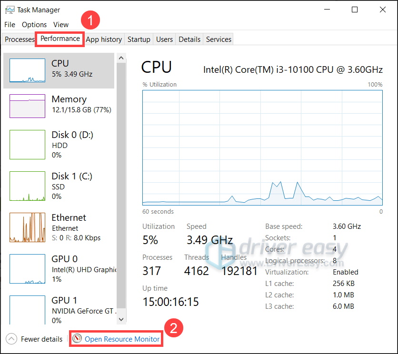Viewport: 398px width, 354px height.
Task: Open the View menu
Action: (x=61, y=24)
